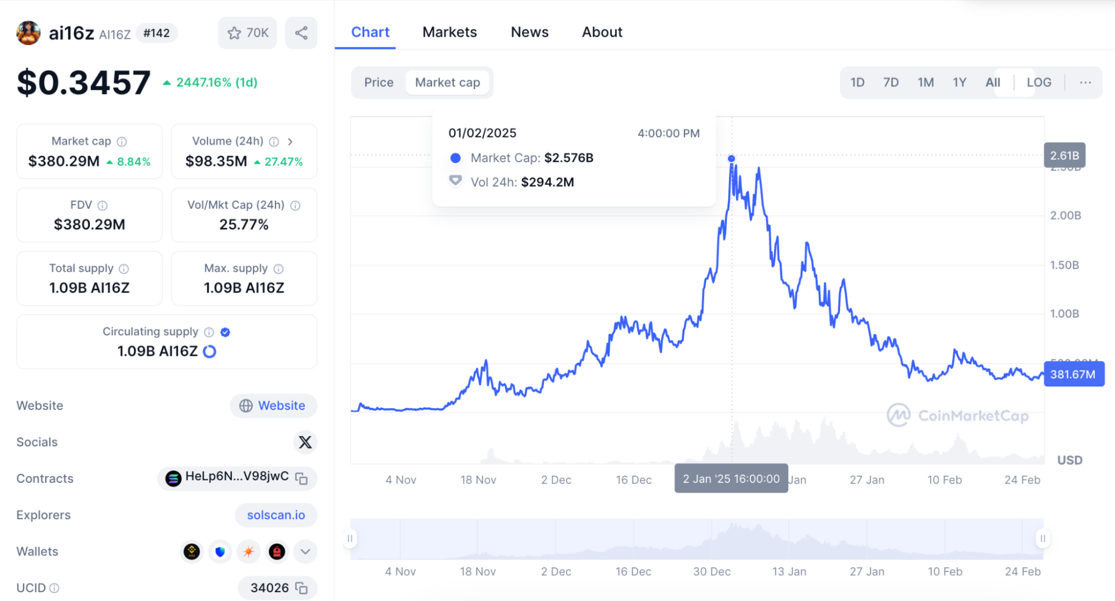Screen dimensions: 1115x601
Task: Open the News tab
Action: (x=529, y=32)
